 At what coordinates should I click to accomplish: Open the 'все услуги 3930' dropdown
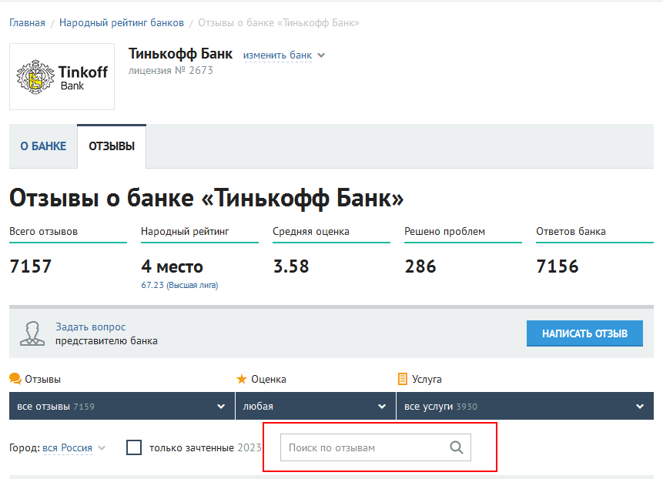pos(524,406)
